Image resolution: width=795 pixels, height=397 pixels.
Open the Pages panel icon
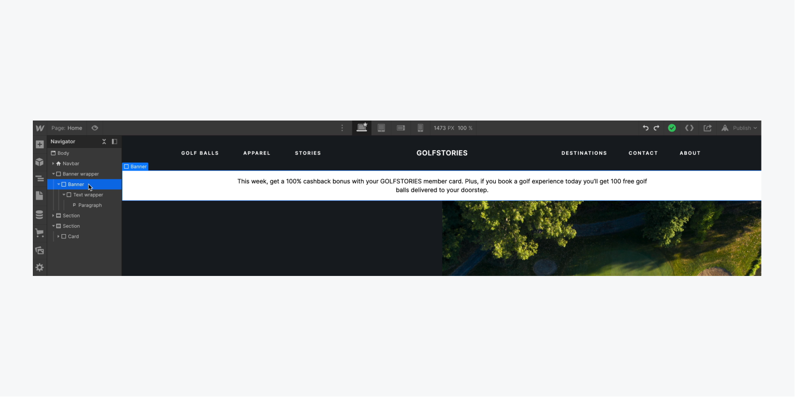tap(40, 196)
